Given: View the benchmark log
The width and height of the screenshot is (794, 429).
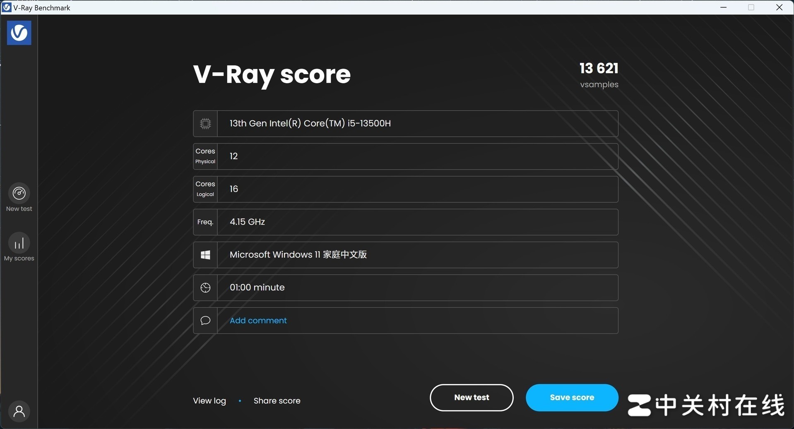Looking at the screenshot, I should click(x=209, y=400).
